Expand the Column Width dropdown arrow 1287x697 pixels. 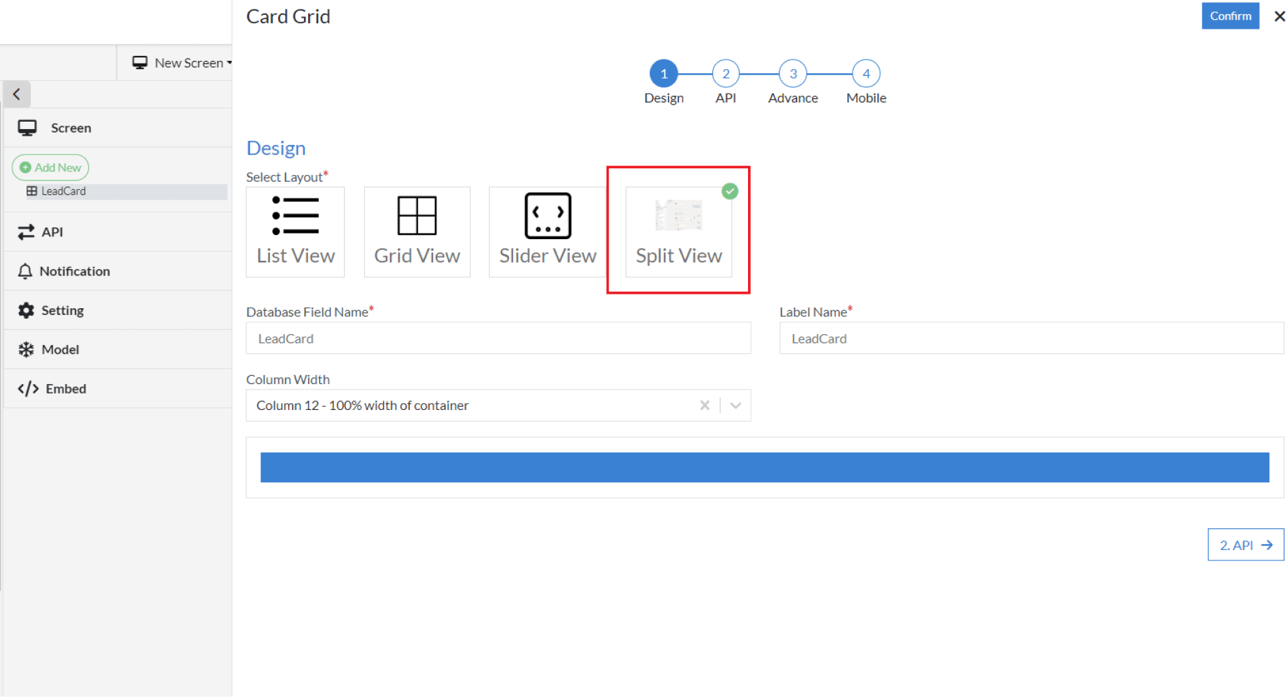click(736, 406)
